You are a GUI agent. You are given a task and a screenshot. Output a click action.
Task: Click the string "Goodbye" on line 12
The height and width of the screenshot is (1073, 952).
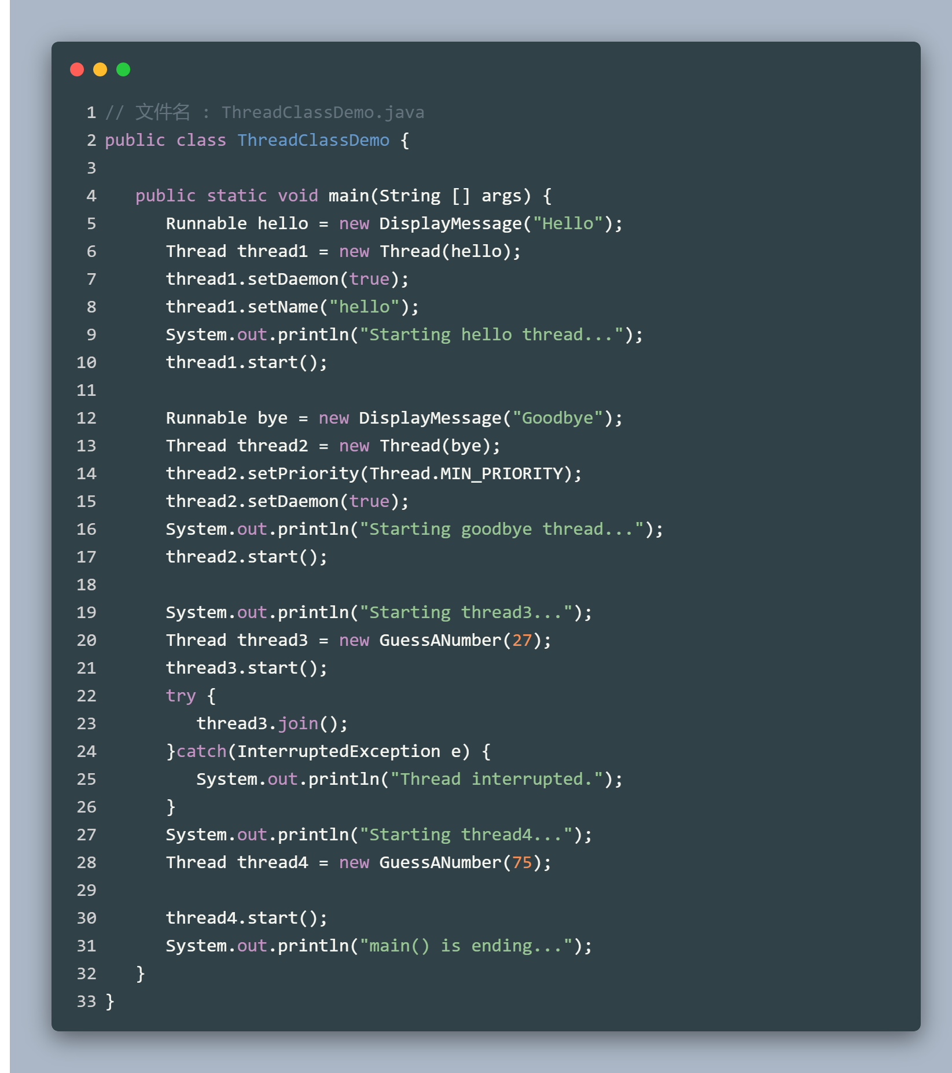(558, 418)
